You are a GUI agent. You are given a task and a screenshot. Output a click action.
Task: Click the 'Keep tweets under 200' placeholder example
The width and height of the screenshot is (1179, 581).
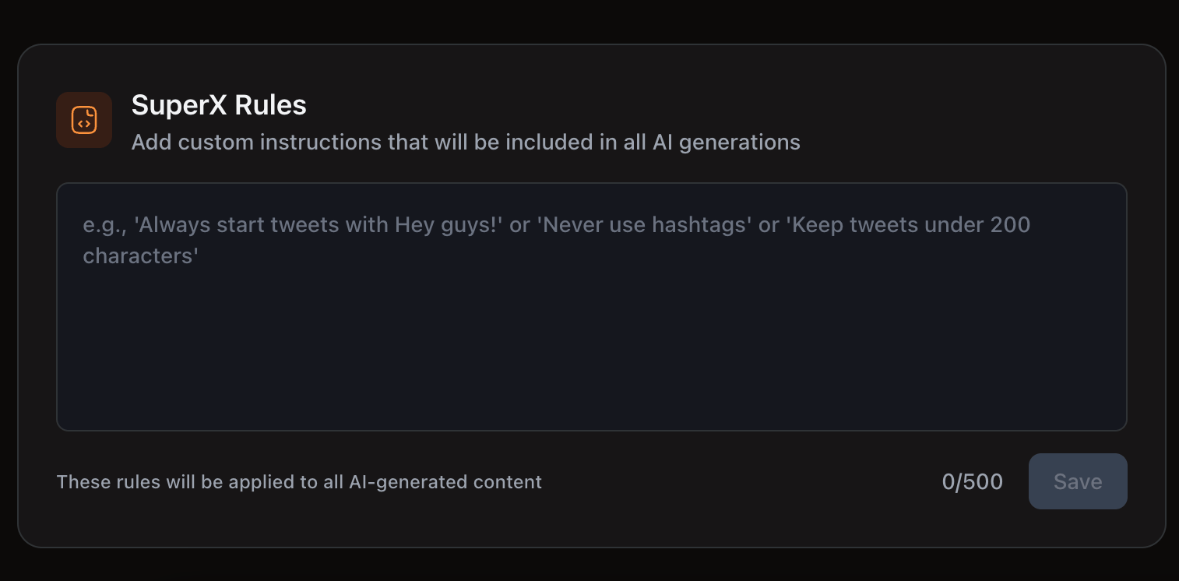pyautogui.click(x=907, y=225)
